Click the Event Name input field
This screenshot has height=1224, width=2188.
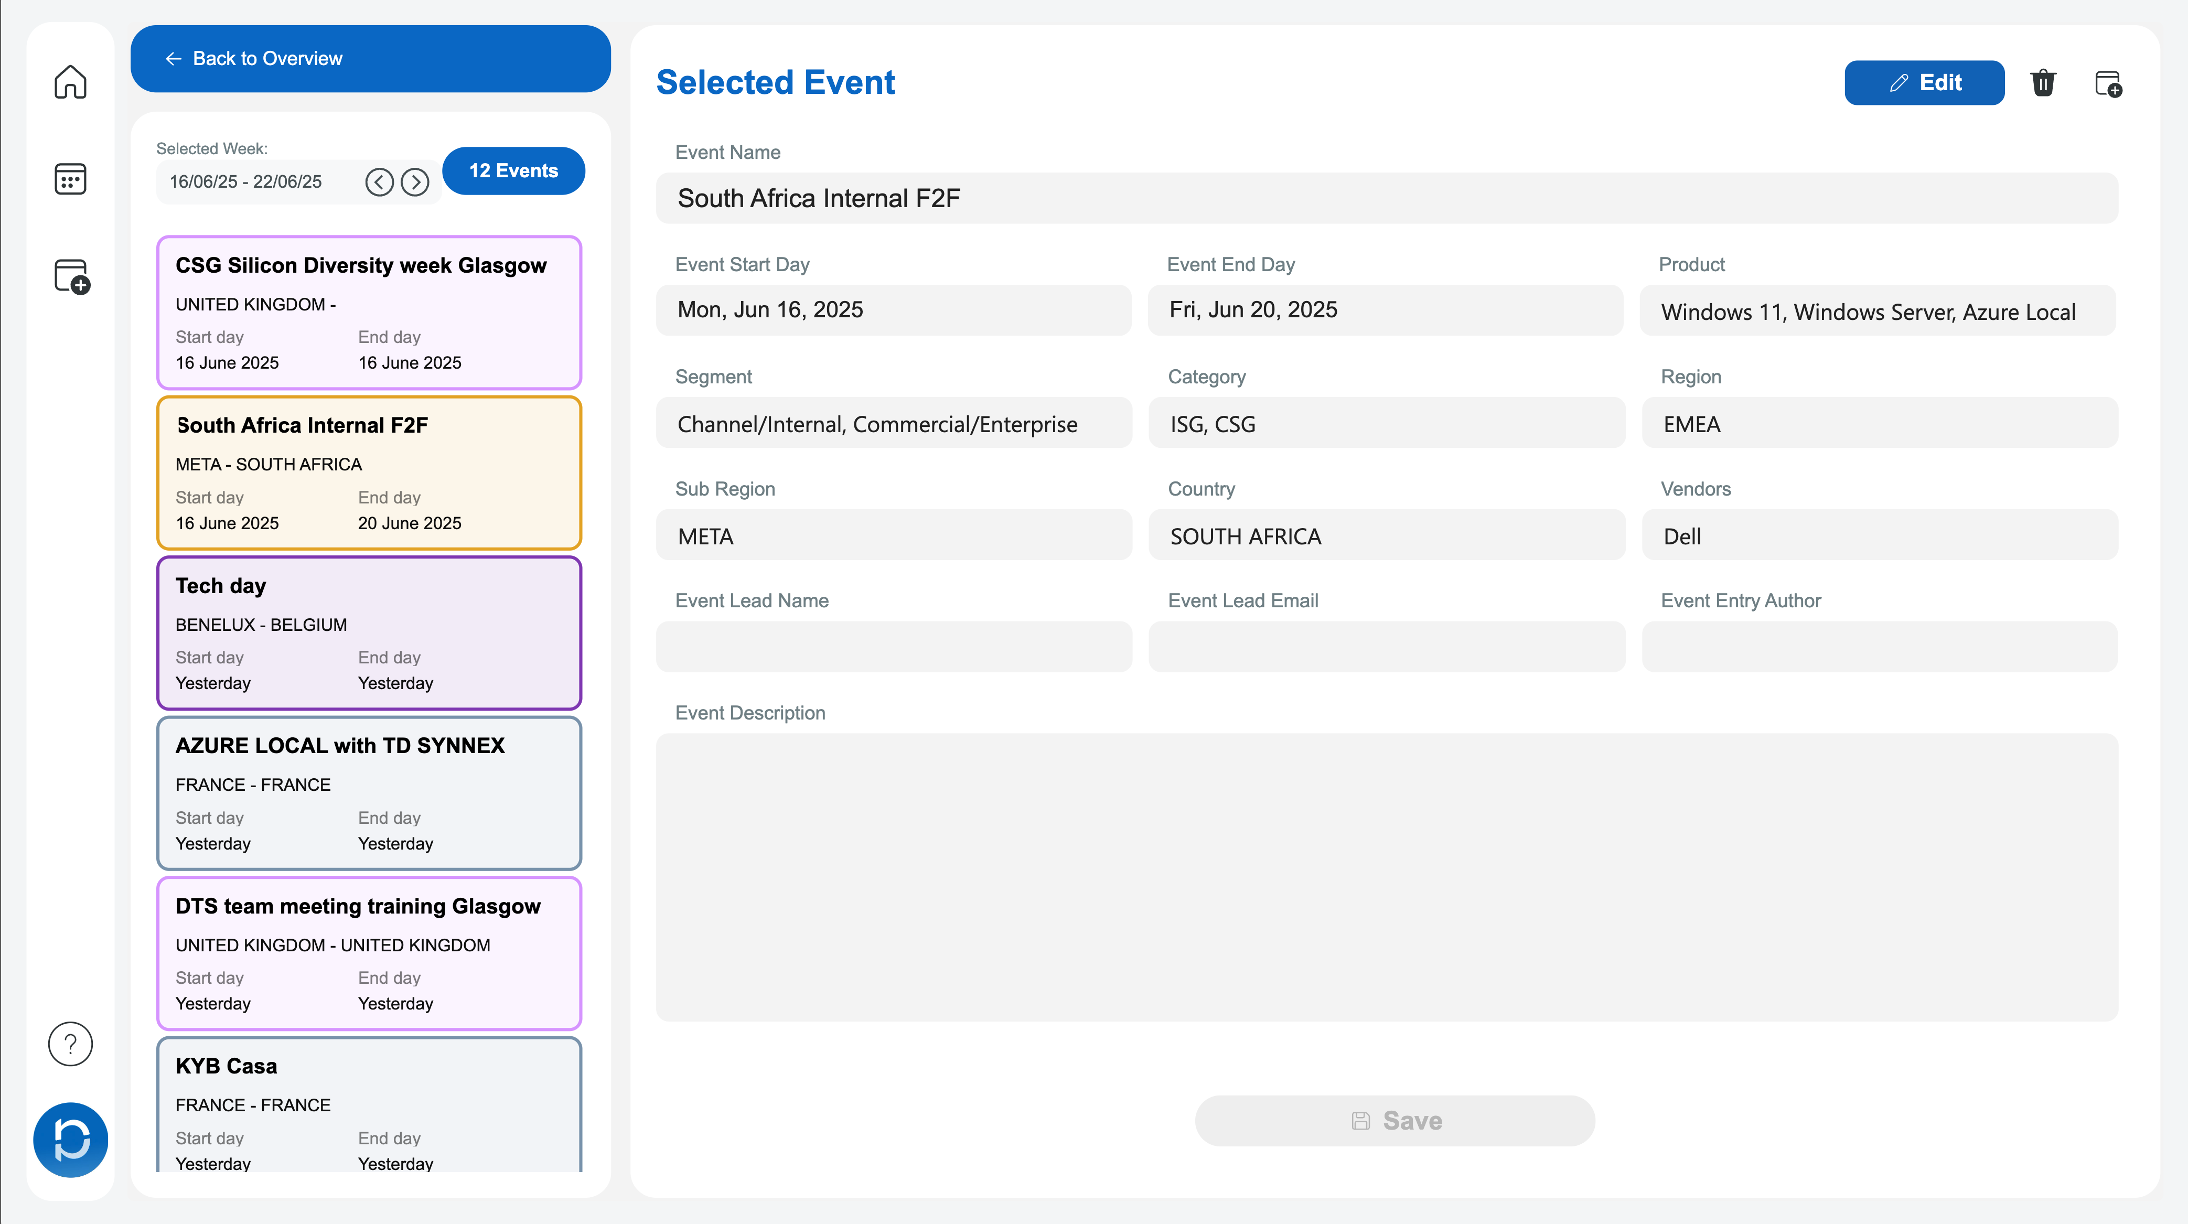point(1386,199)
